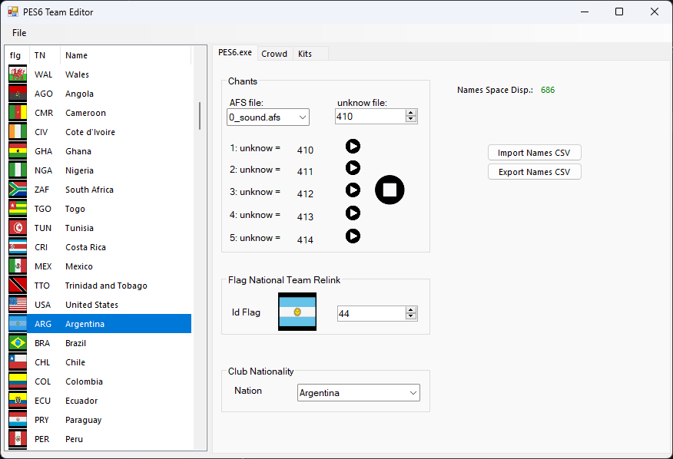
Task: Click the flg column header
Action: (x=18, y=55)
